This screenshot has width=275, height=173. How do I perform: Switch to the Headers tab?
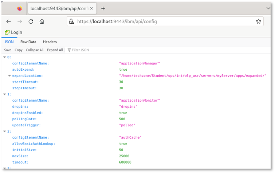coord(50,42)
